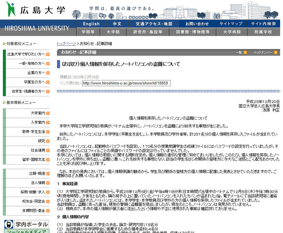The width and height of the screenshot is (283, 233).
Task: Open 採用・就職・求人 sidebar link
Action: pos(27,192)
